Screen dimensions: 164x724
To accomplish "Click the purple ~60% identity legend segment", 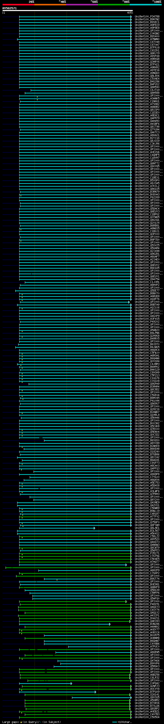I will coord(82,5).
